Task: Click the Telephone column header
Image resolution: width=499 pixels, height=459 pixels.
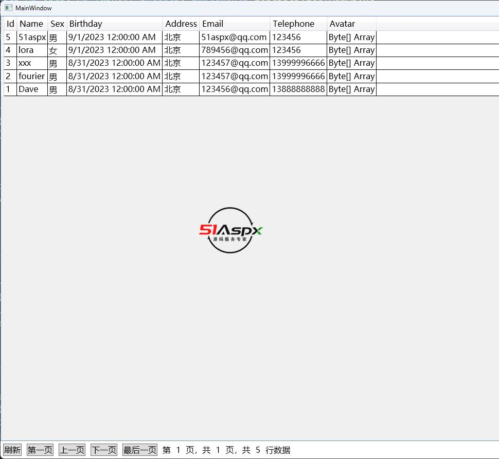Action: pos(293,24)
